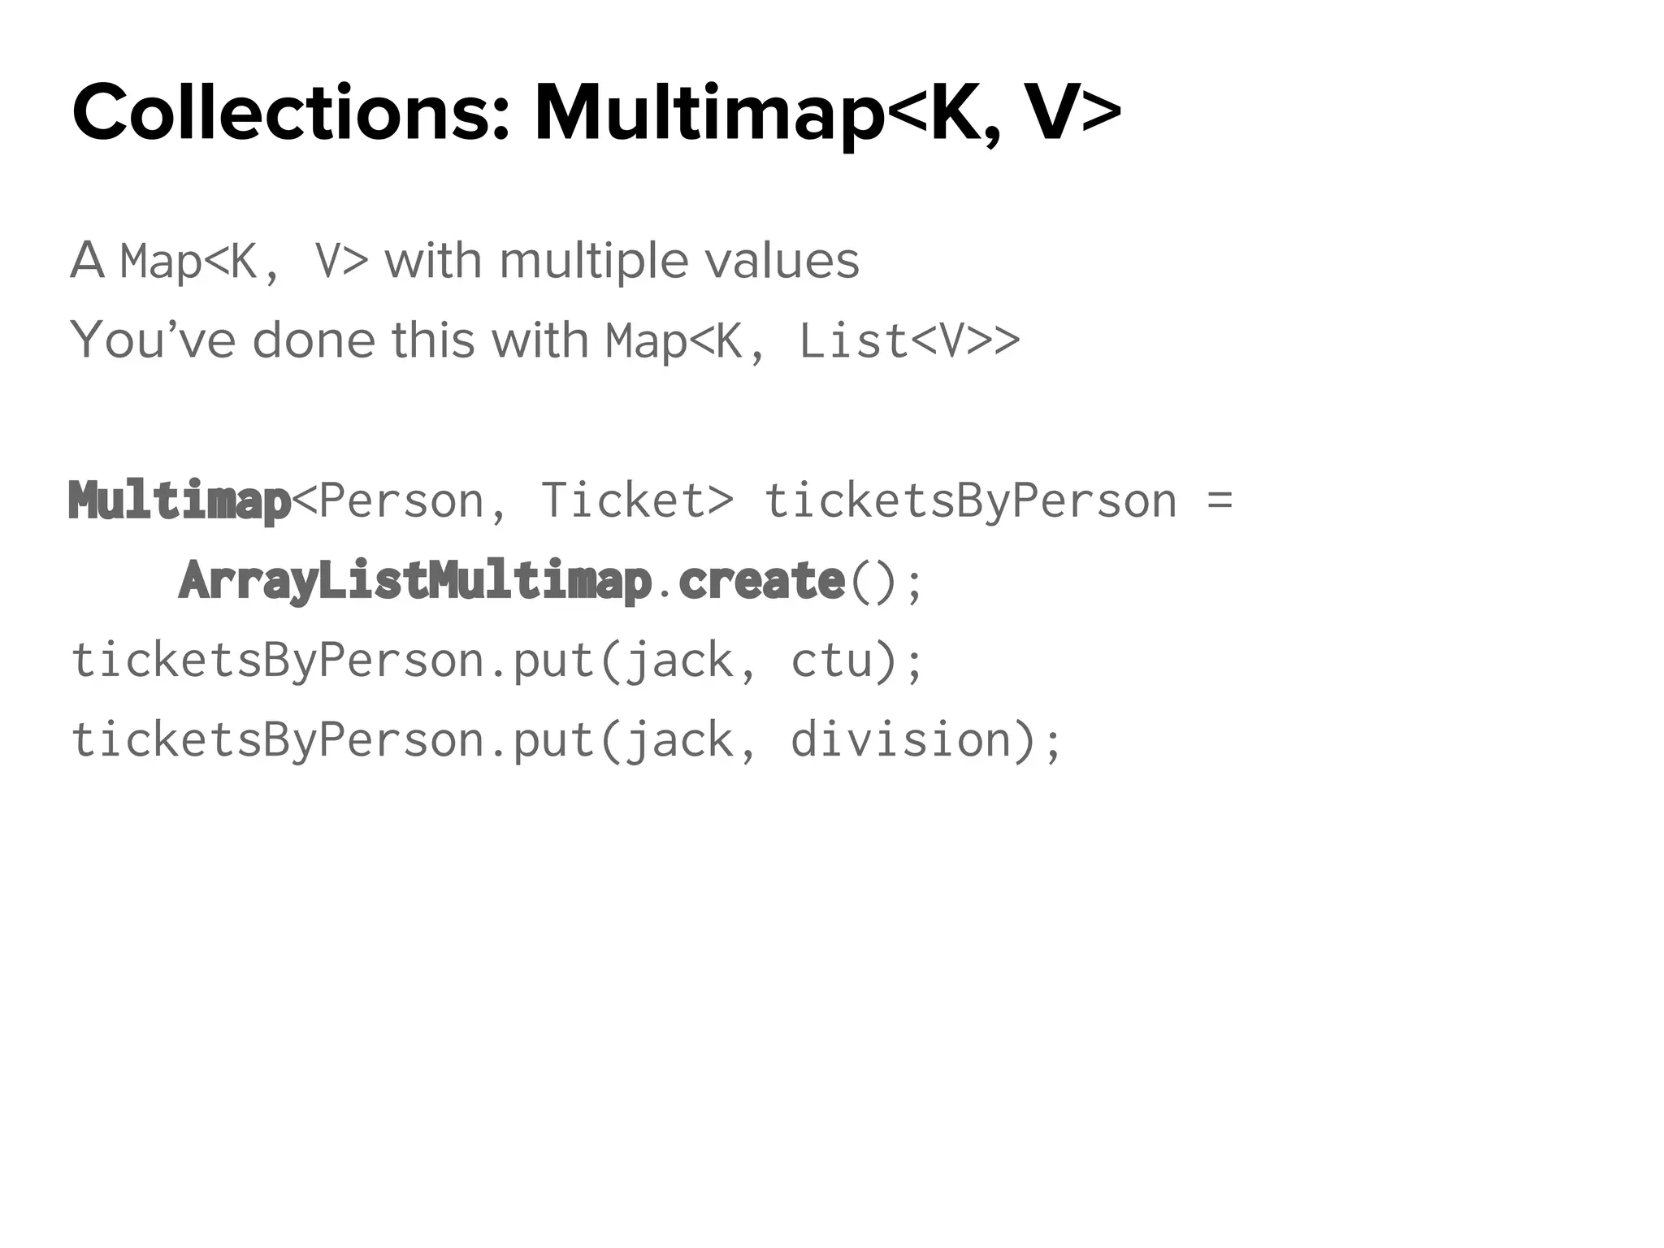Viewport: 1664px width, 1248px height.
Task: Click the phrase "with multiple values"
Action: (622, 262)
